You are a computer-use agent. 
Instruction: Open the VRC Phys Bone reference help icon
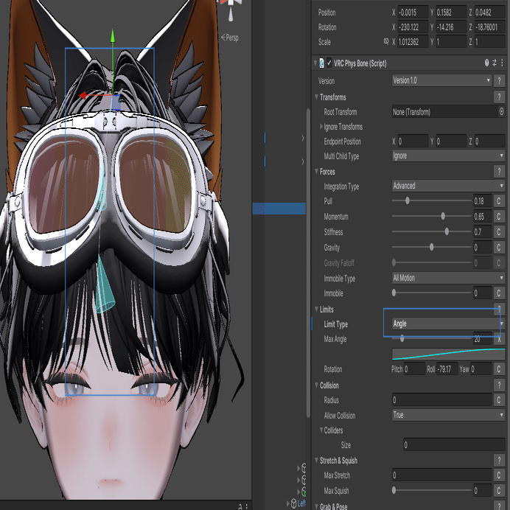tap(486, 63)
